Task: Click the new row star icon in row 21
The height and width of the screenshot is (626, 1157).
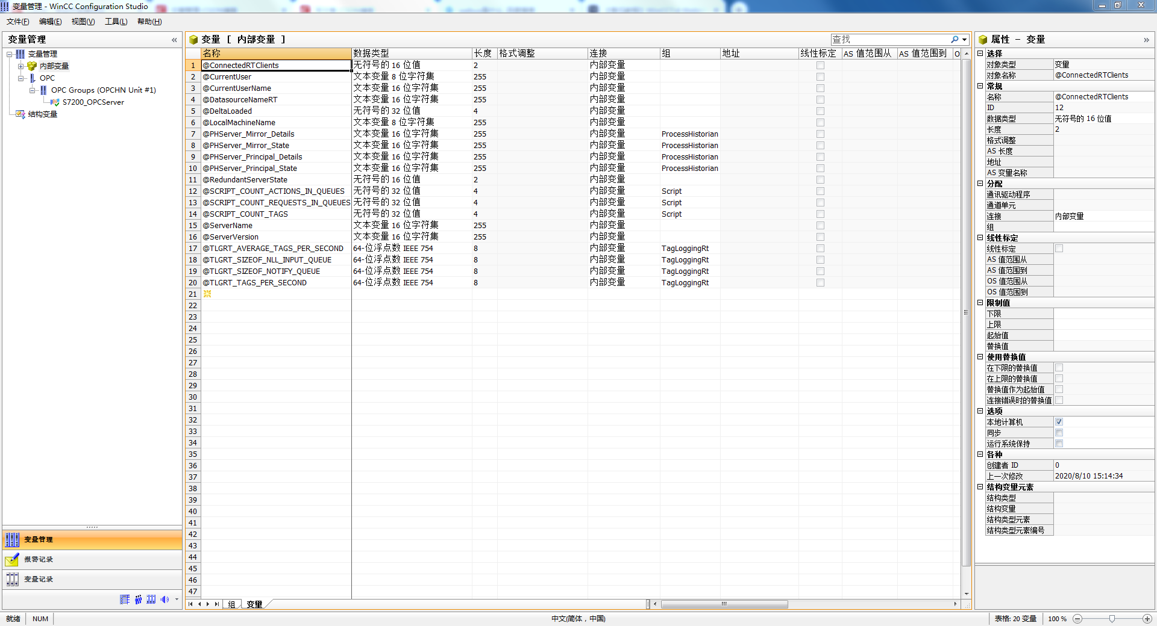Action: click(207, 294)
